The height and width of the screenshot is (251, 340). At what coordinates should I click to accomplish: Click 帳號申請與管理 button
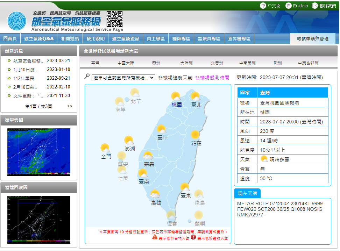coord(313,38)
